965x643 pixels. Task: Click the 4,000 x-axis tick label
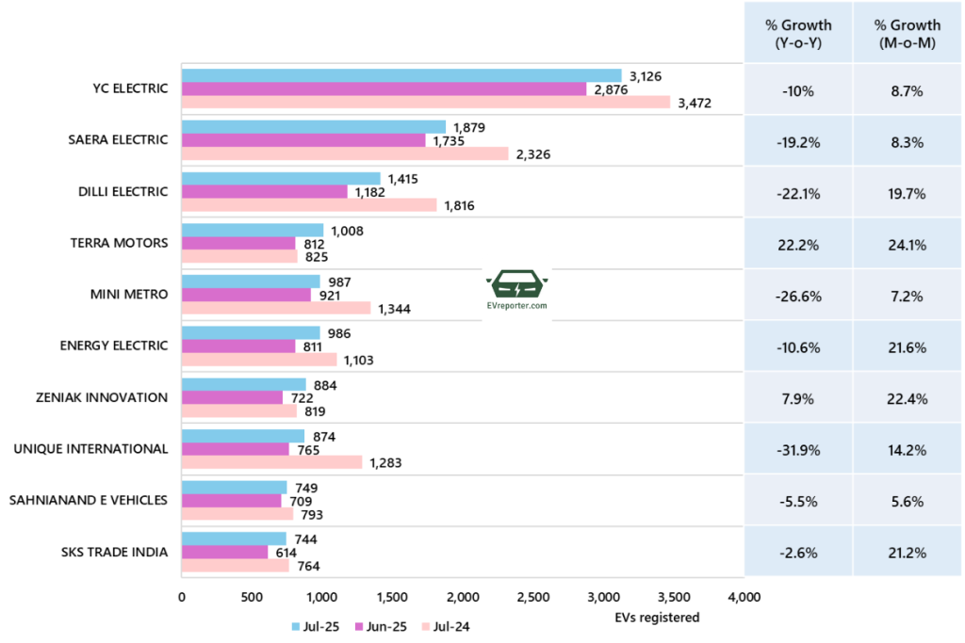[744, 598]
